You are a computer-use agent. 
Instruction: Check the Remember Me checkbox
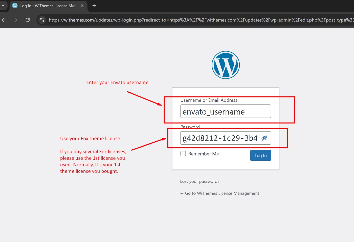pyautogui.click(x=183, y=154)
